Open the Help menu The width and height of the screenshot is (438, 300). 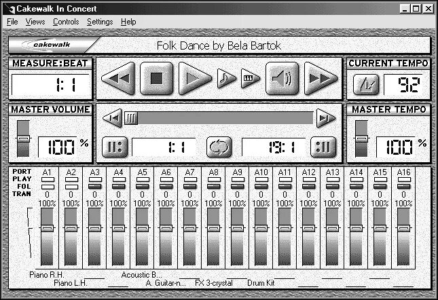point(128,22)
